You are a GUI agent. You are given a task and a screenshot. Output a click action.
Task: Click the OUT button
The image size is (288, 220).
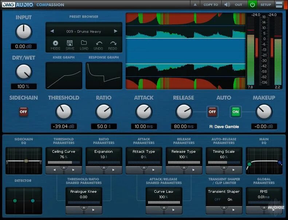click(238, 5)
